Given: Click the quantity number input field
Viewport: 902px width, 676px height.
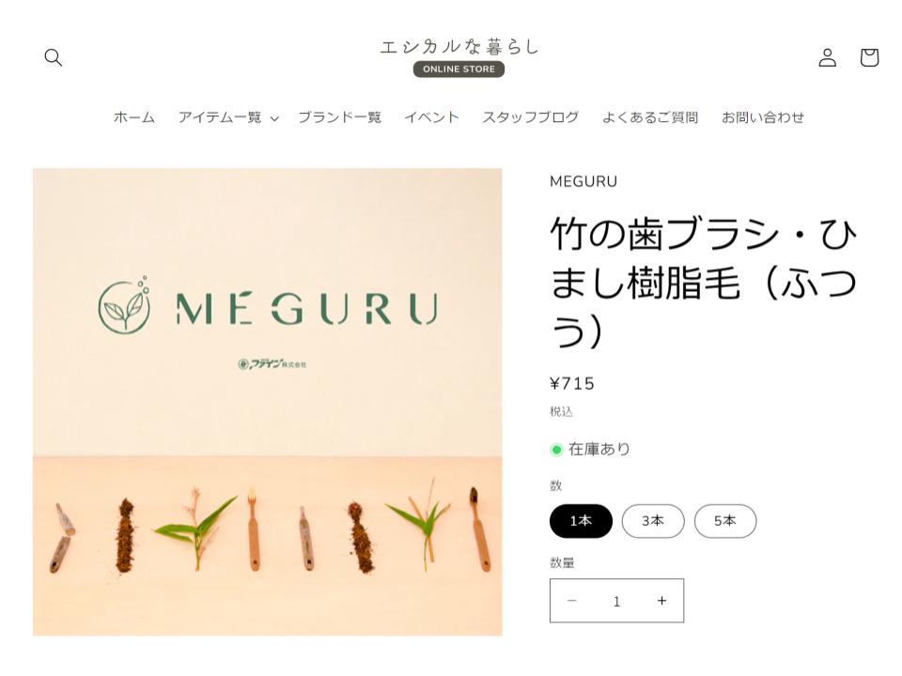Looking at the screenshot, I should (x=616, y=601).
